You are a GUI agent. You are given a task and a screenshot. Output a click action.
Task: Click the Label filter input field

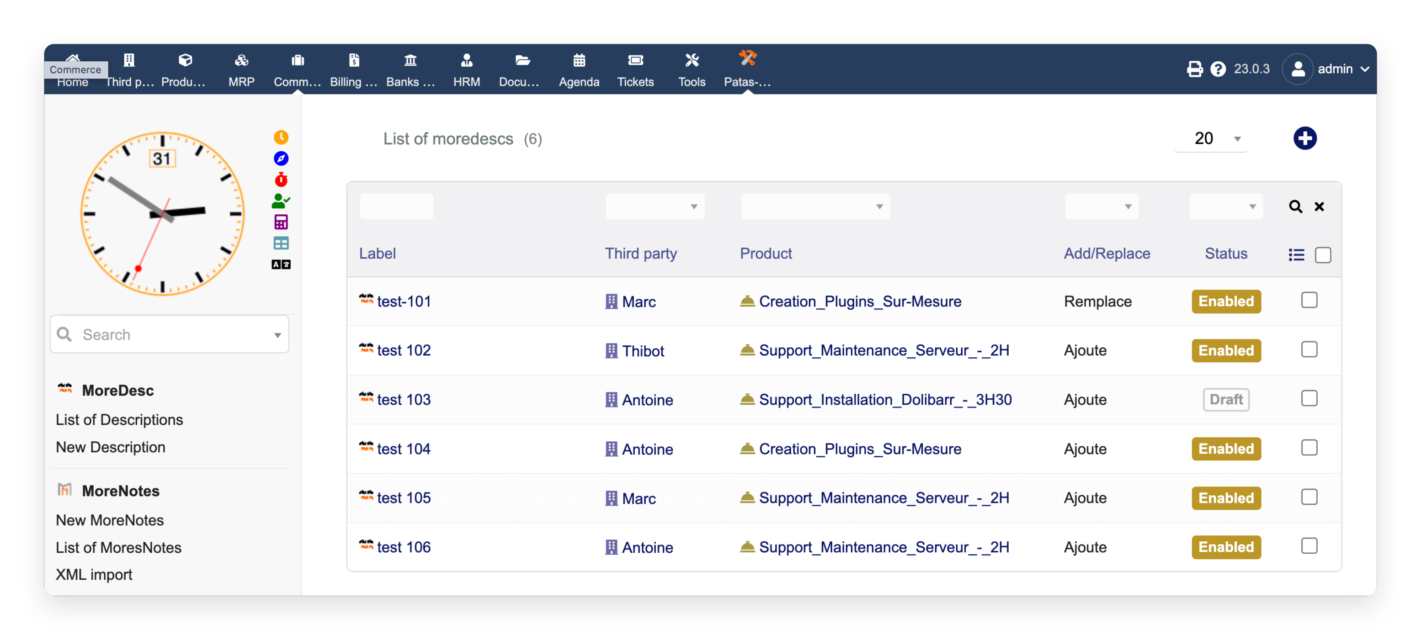396,207
